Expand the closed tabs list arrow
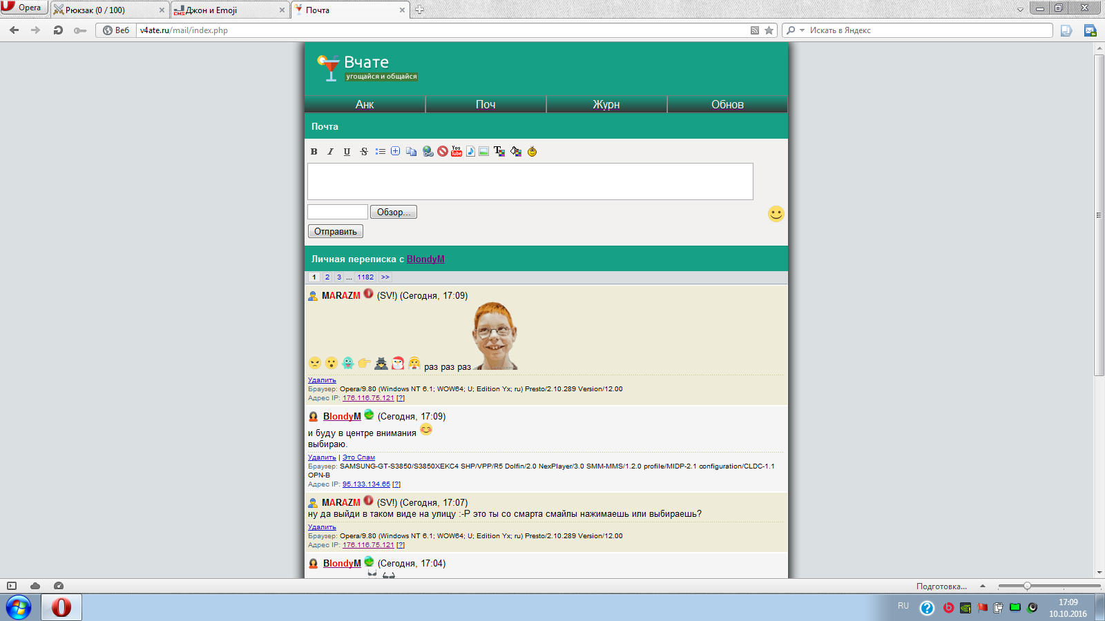 click(1020, 10)
